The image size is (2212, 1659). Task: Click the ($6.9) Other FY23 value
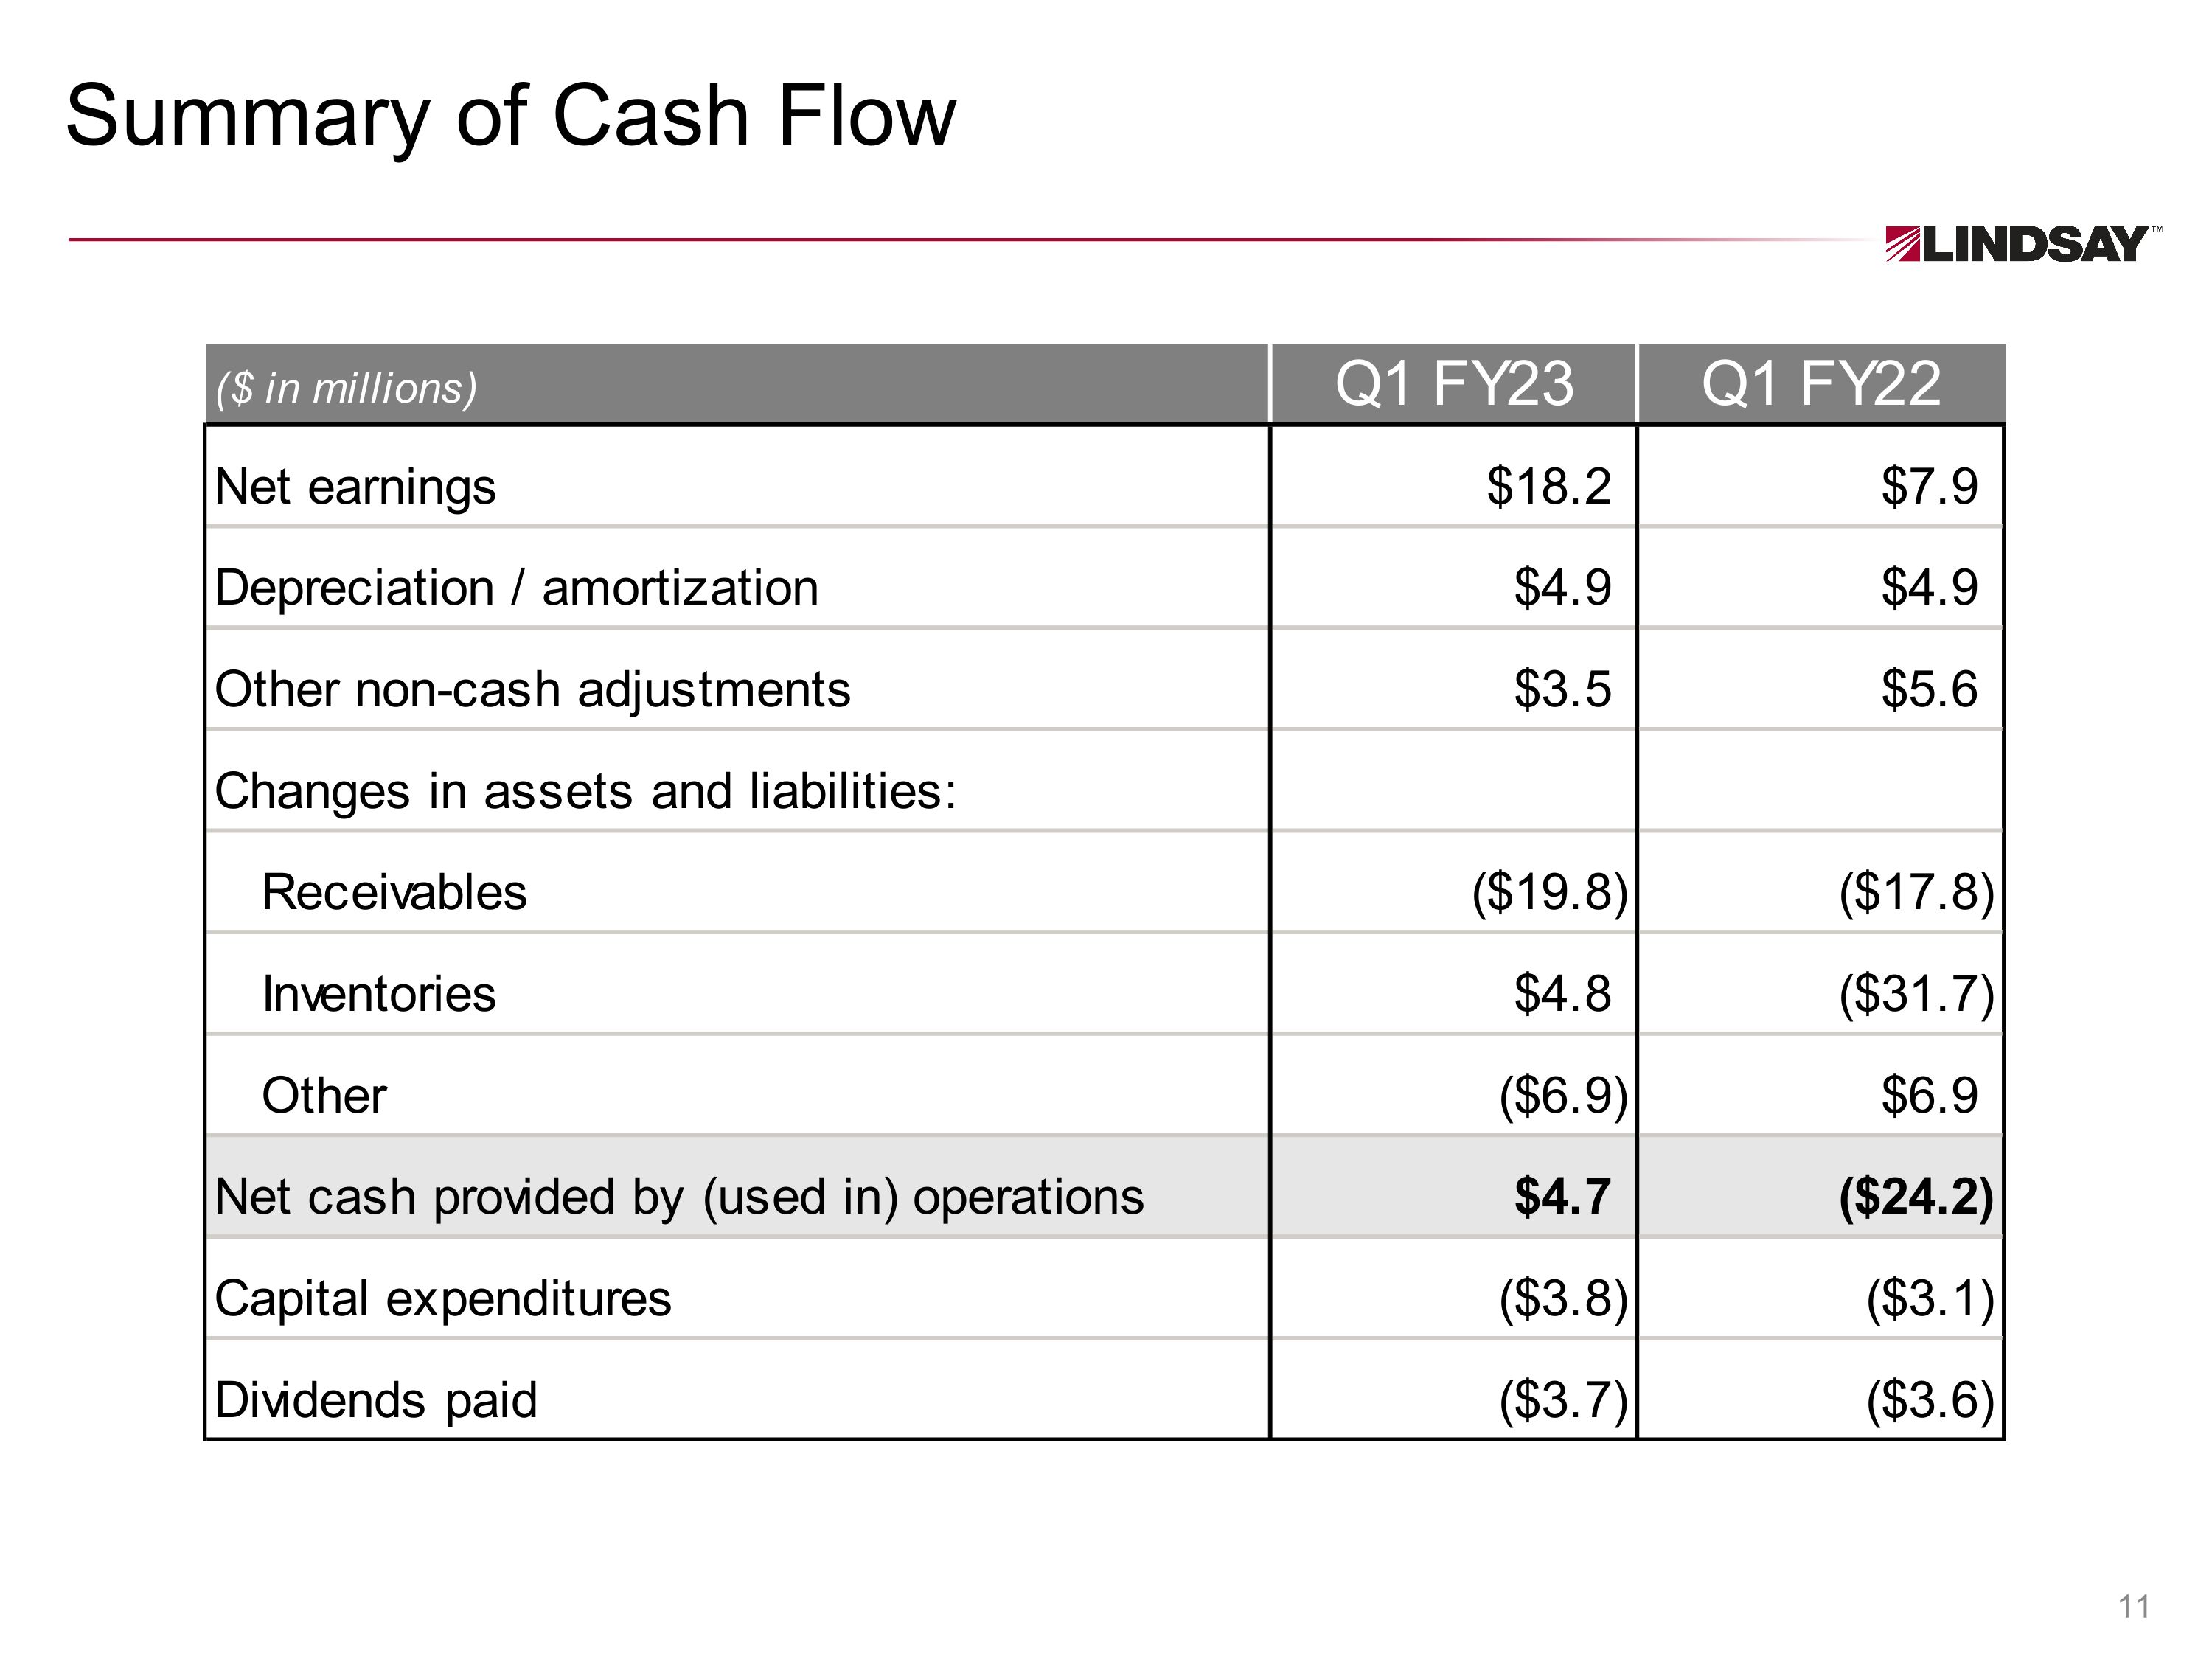point(1564,1095)
